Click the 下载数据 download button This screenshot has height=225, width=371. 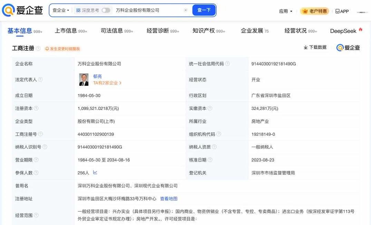click(315, 47)
